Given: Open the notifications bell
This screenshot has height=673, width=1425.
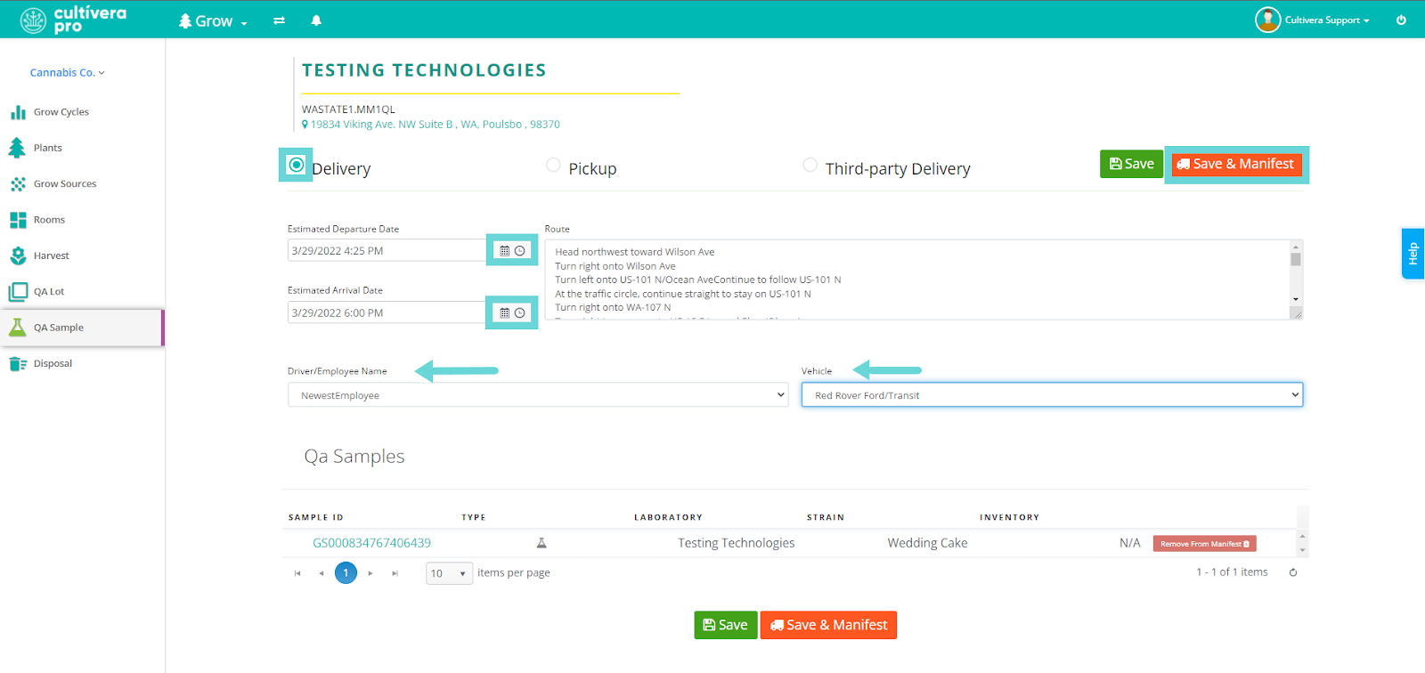Looking at the screenshot, I should 316,20.
